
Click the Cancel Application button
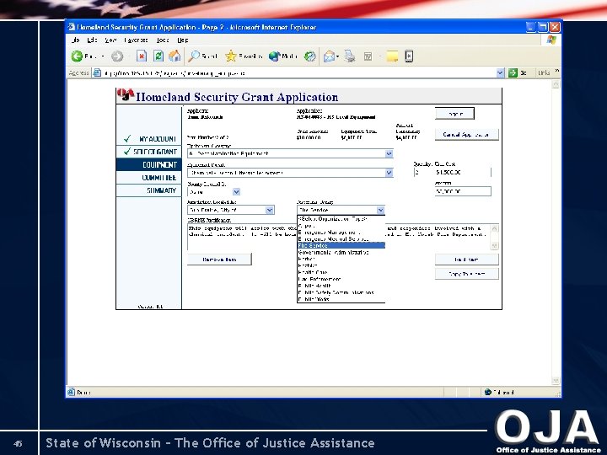pos(466,135)
